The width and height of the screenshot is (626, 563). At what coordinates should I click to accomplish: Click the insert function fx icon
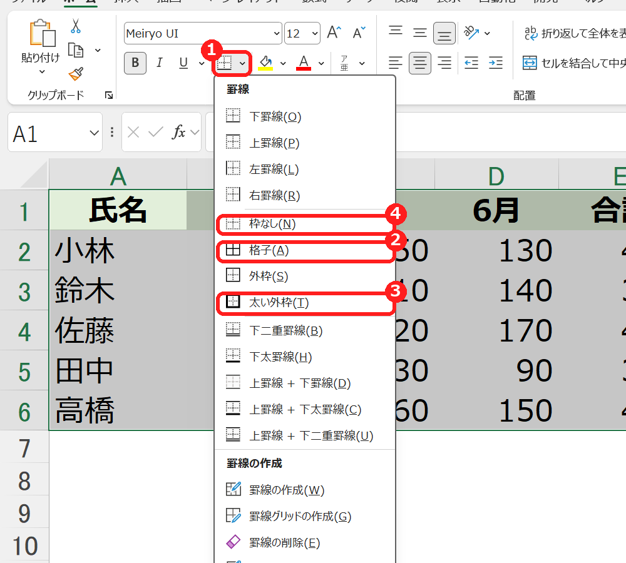click(x=178, y=132)
